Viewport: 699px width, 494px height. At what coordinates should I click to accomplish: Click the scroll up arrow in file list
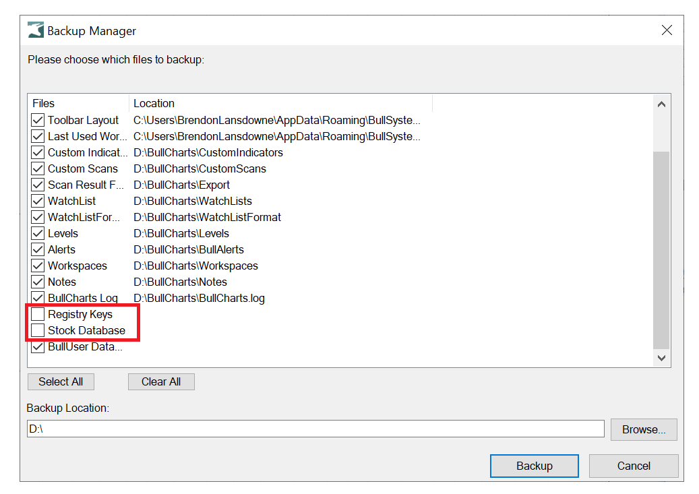coord(661,104)
